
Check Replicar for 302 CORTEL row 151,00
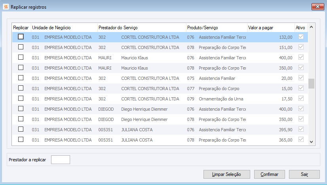tap(21, 47)
